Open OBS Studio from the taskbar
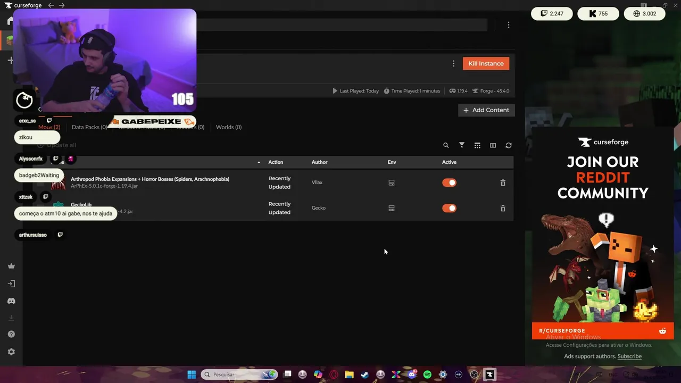This screenshot has height=383, width=681. click(x=474, y=374)
